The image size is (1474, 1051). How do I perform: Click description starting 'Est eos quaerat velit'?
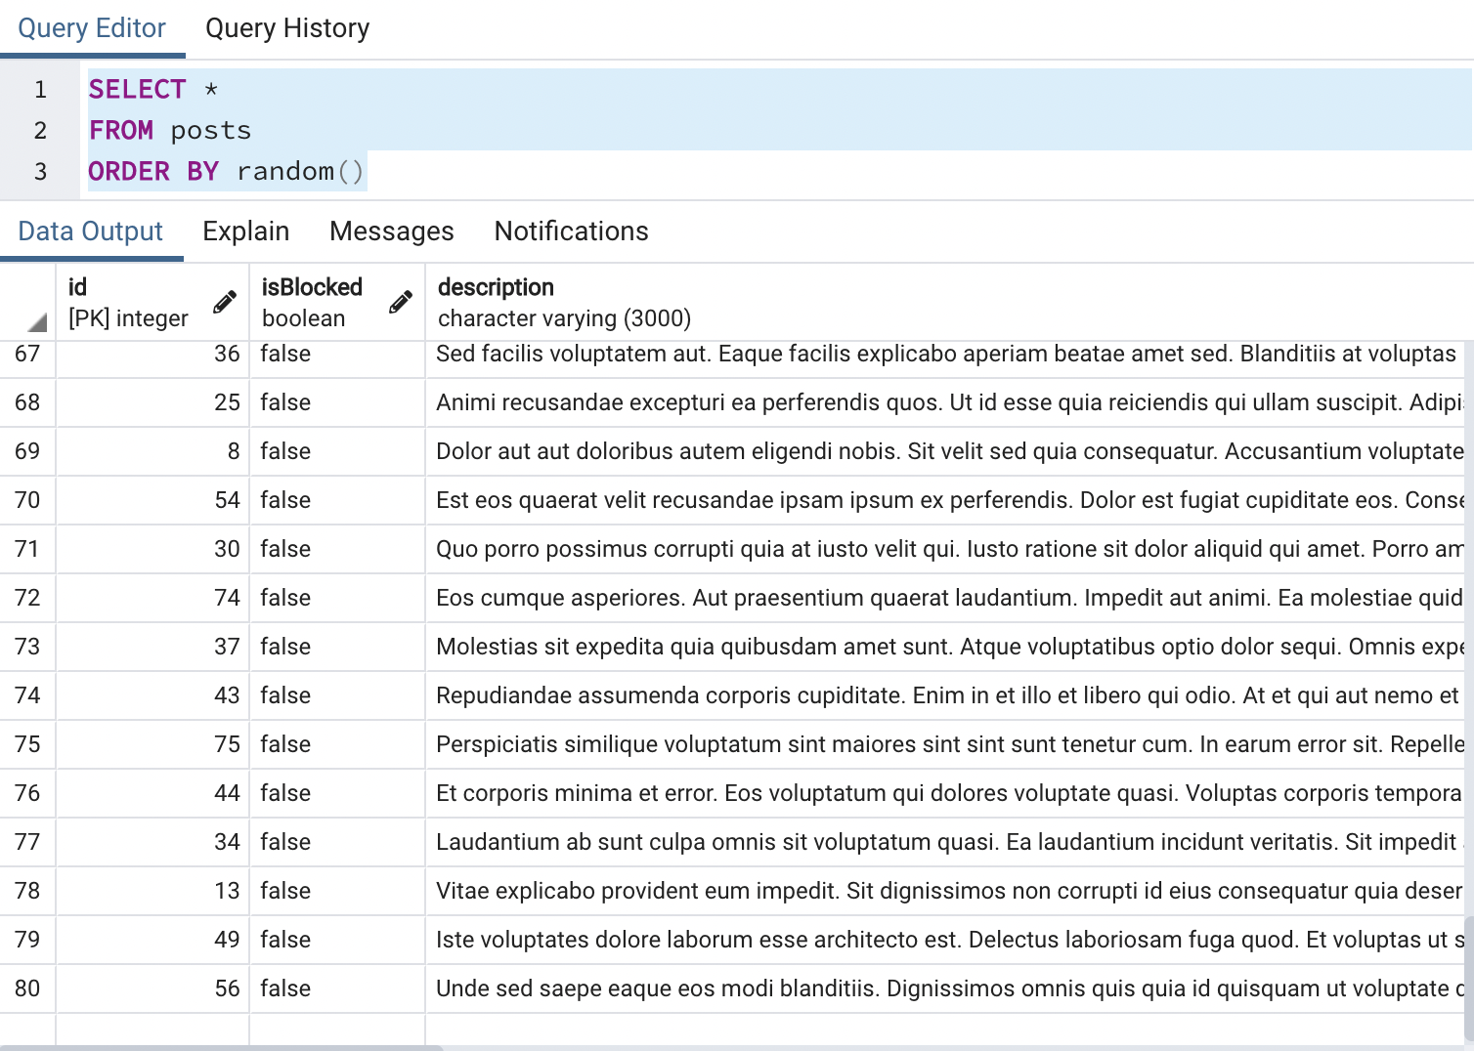pyautogui.click(x=944, y=500)
